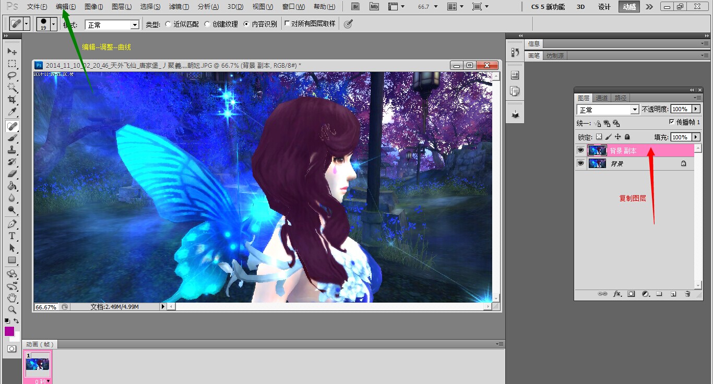Select the Horizontal Type tool
This screenshot has height=384, width=713.
[12, 236]
